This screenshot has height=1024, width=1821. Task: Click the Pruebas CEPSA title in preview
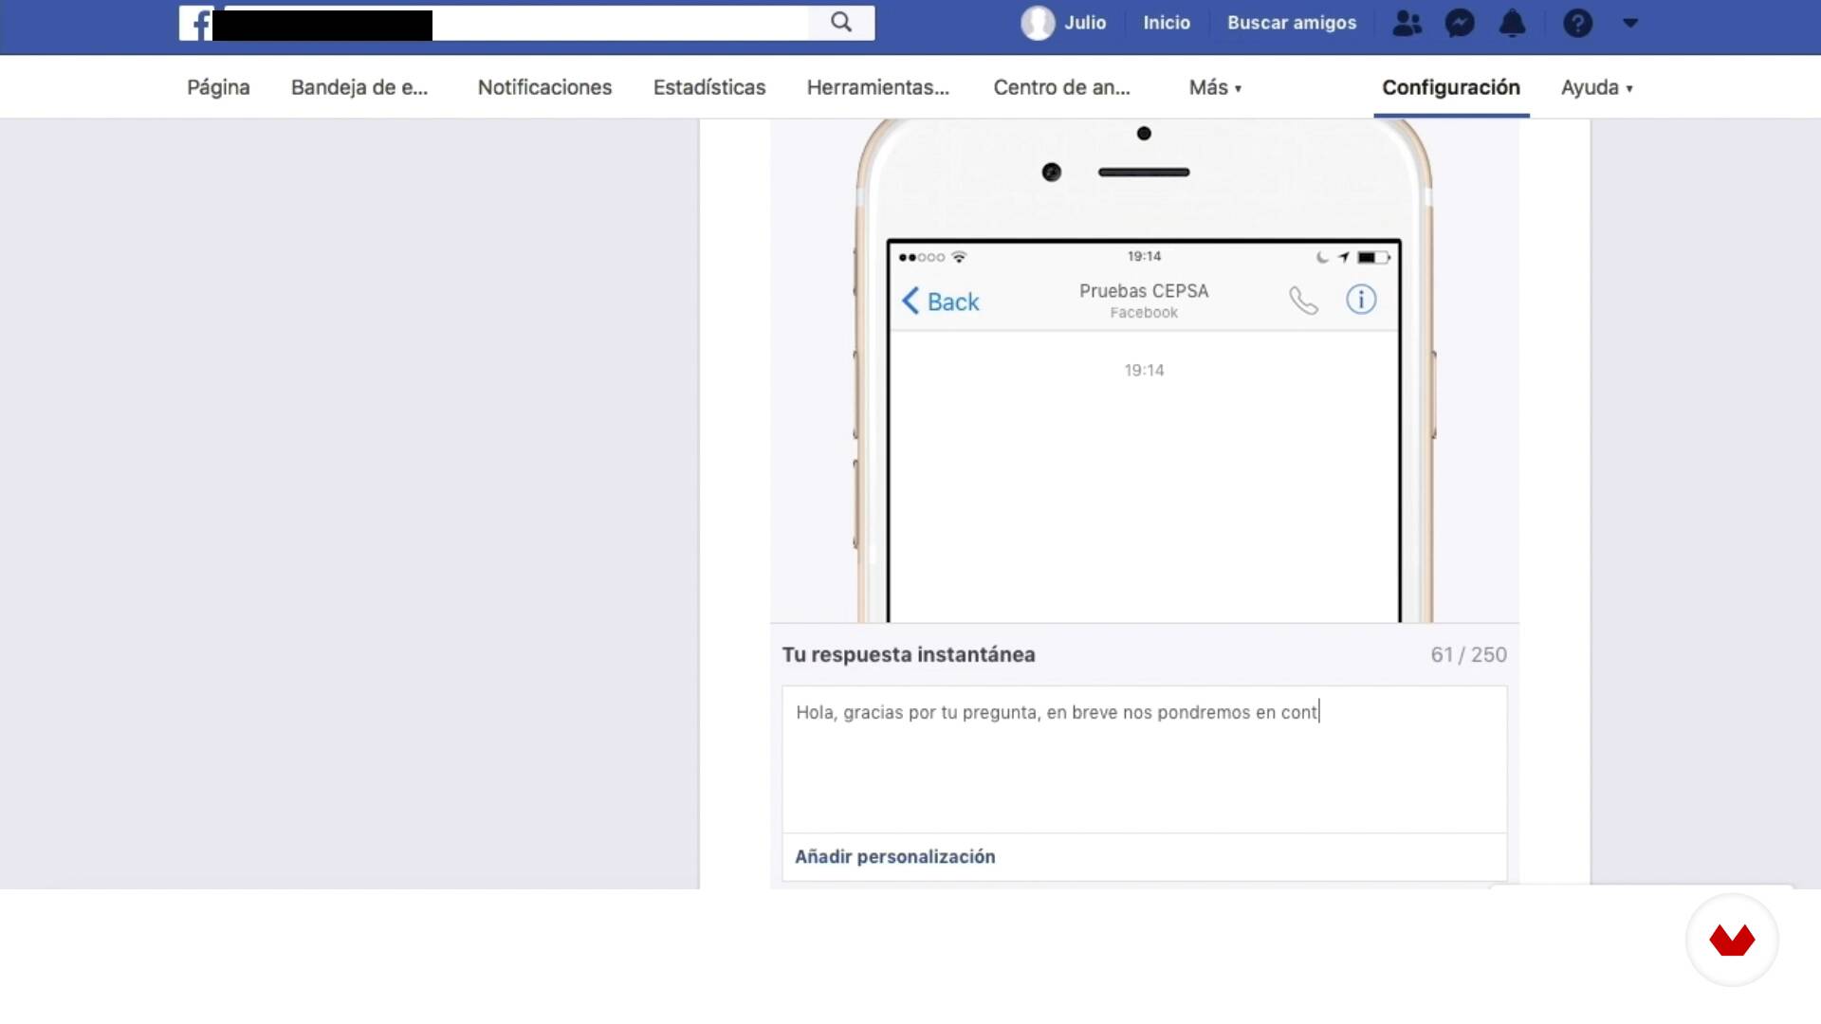pos(1144,291)
